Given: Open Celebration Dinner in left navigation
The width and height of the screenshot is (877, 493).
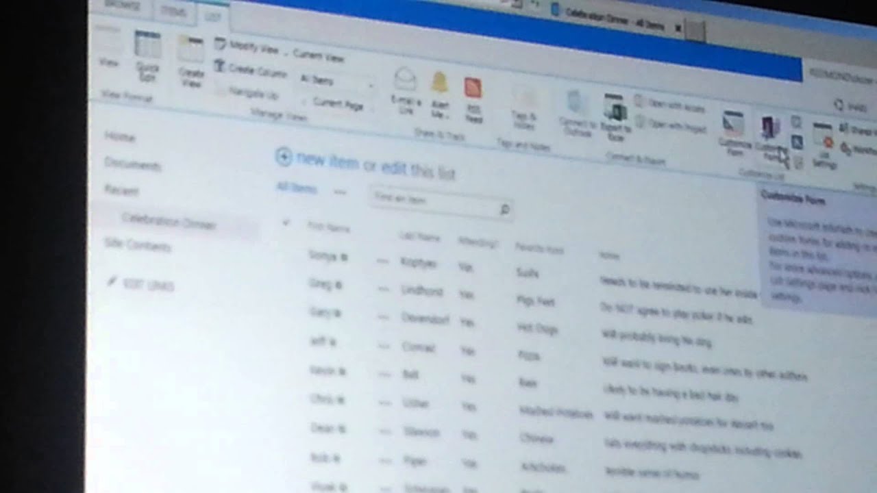Looking at the screenshot, I should pos(169,222).
